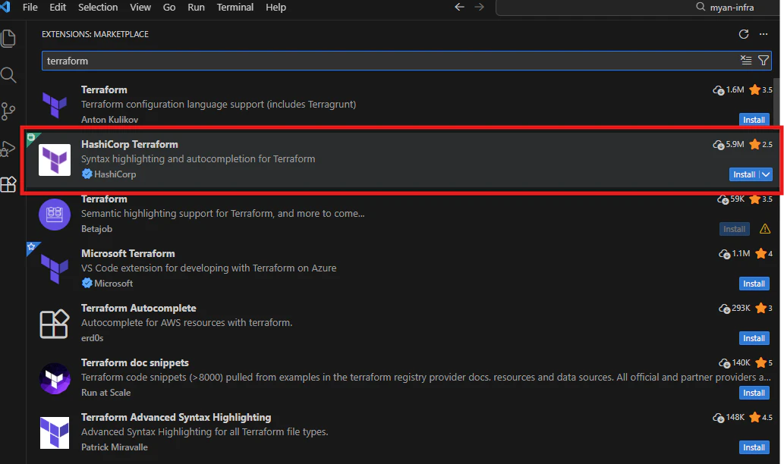Click the Microsoft verified publisher badge

87,284
